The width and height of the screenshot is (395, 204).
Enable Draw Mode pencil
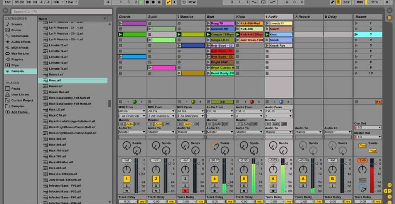tap(333, 2)
